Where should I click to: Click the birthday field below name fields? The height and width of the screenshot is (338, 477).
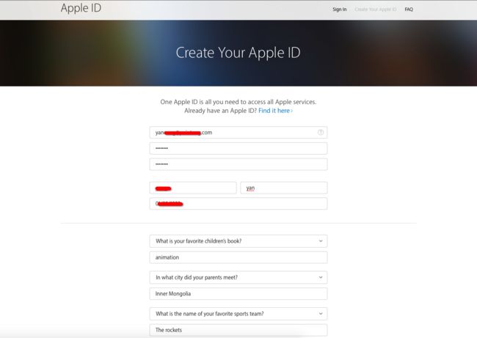238,204
